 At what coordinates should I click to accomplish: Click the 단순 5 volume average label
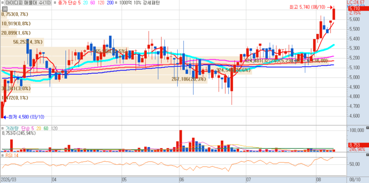click(x=28, y=129)
